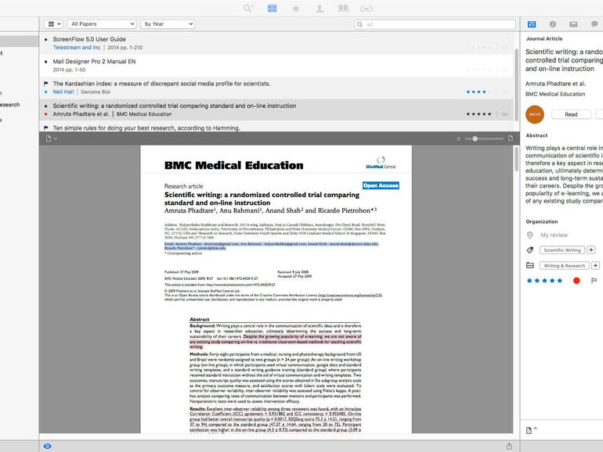Click the orange BMC journal badge
Screen dimensions: 603x452
pos(535,114)
